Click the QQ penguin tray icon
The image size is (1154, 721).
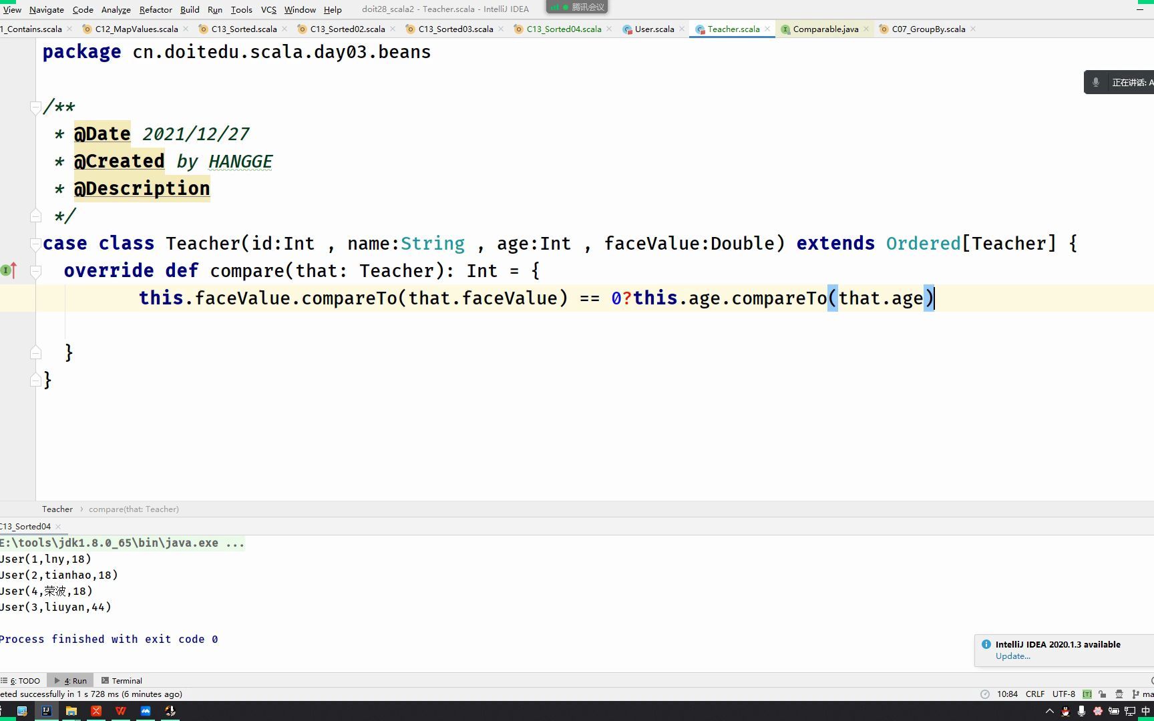coord(1065,712)
